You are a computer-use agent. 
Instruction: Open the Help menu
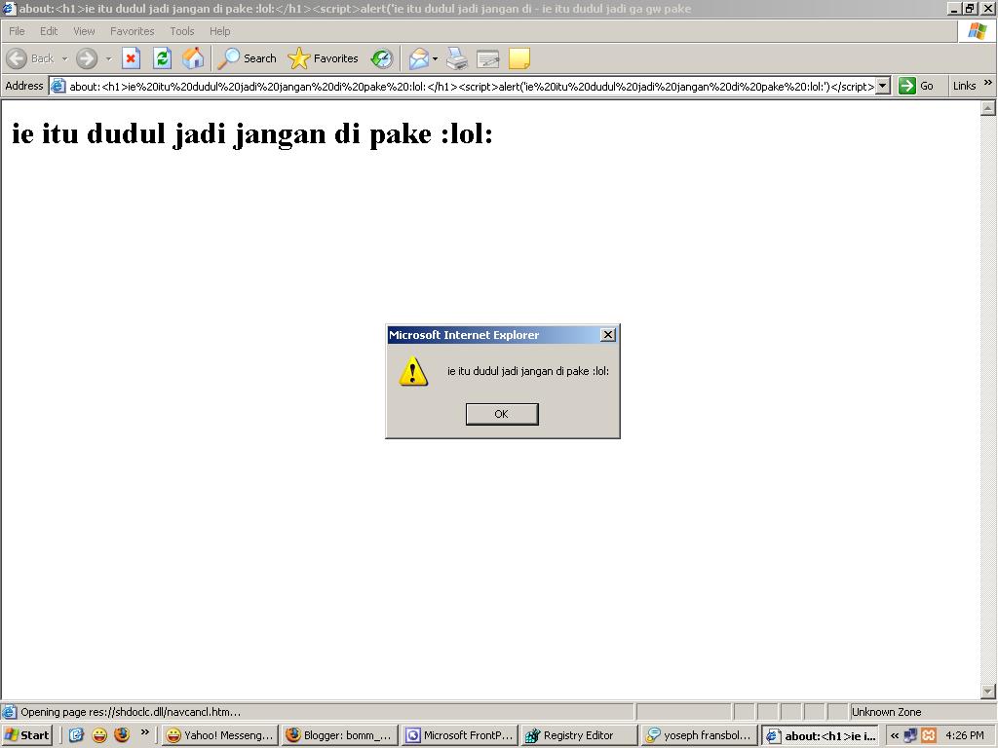pos(219,31)
